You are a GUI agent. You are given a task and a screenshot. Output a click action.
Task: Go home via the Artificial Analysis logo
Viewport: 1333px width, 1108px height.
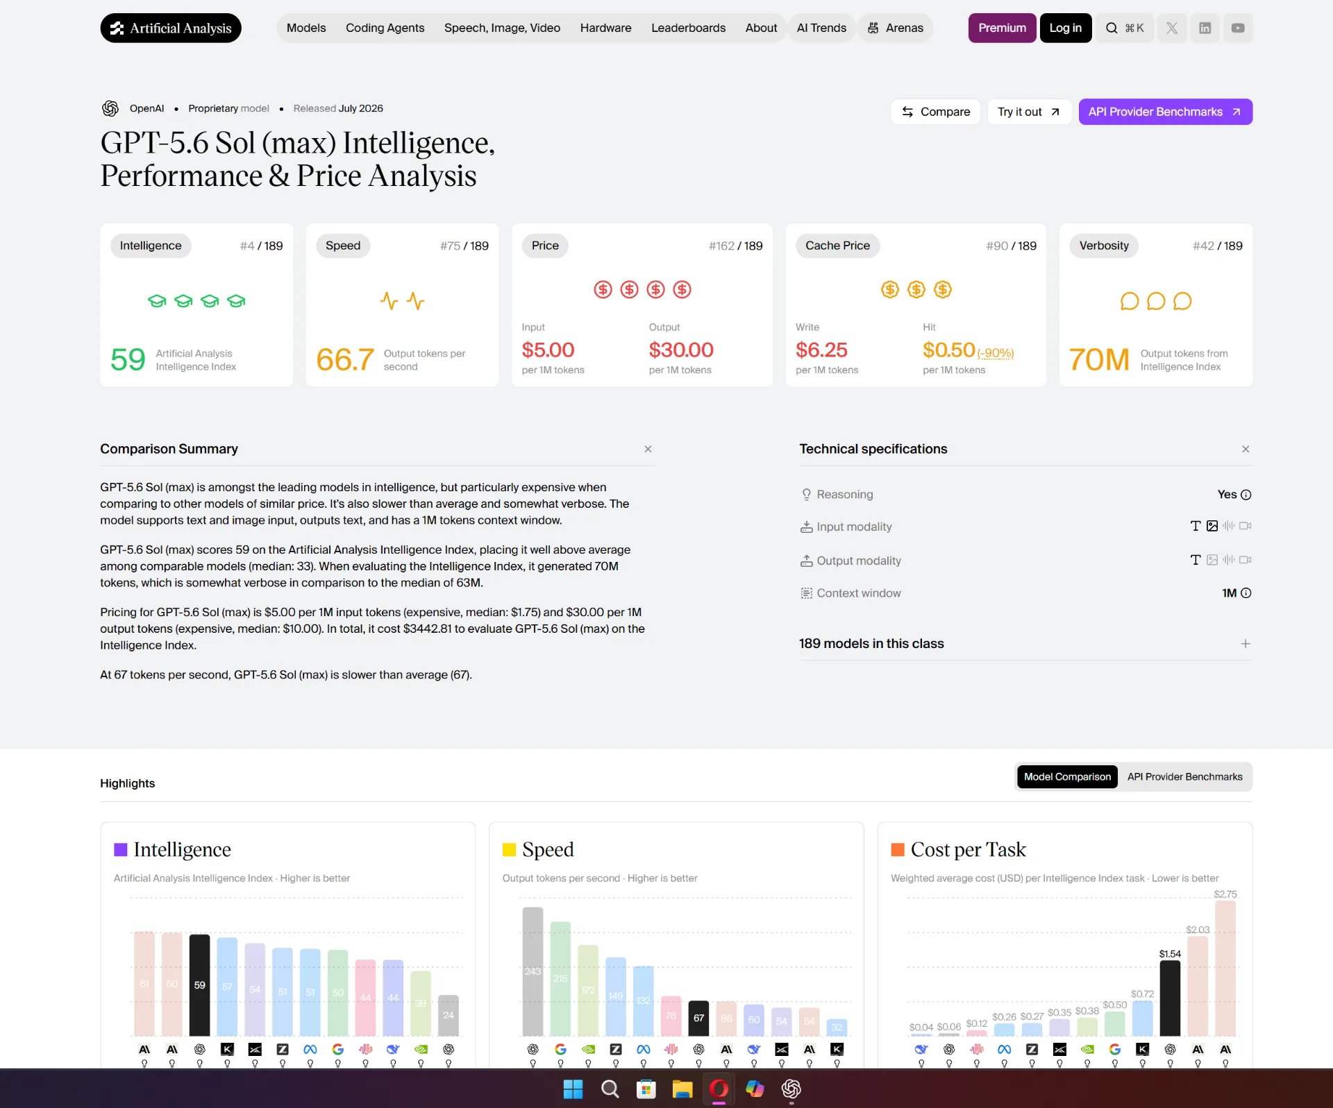click(x=171, y=28)
